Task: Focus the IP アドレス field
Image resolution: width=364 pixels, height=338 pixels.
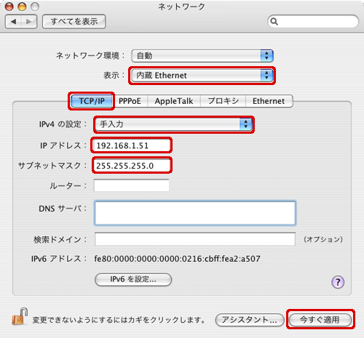Action: (132, 145)
